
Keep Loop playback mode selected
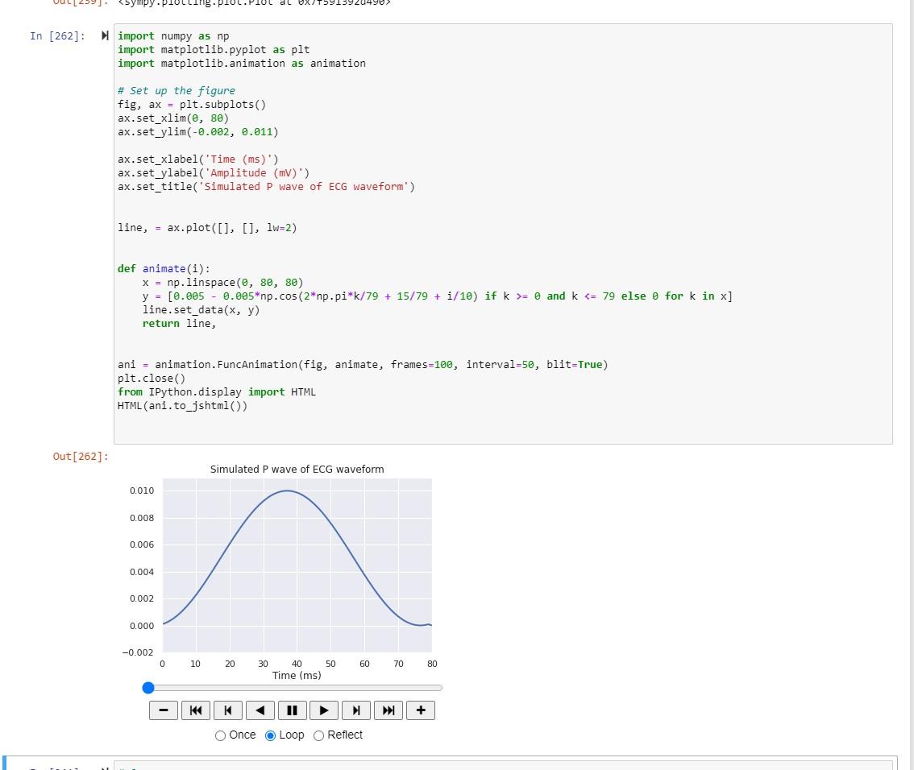pyautogui.click(x=269, y=735)
